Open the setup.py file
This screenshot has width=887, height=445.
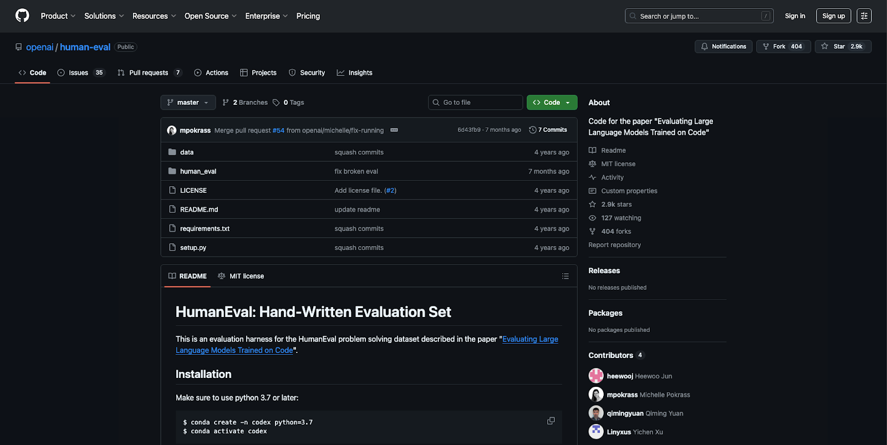(x=193, y=248)
